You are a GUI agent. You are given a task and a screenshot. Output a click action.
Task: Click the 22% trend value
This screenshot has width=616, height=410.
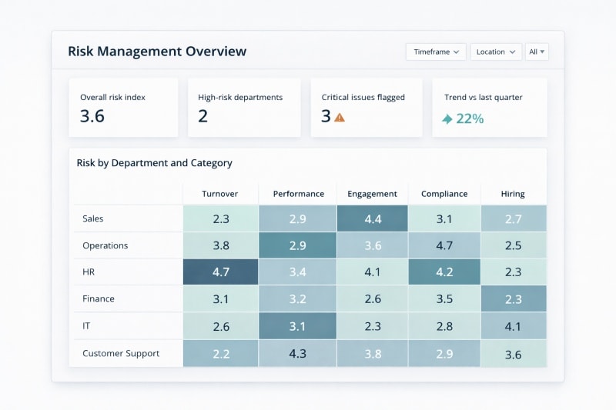(470, 118)
